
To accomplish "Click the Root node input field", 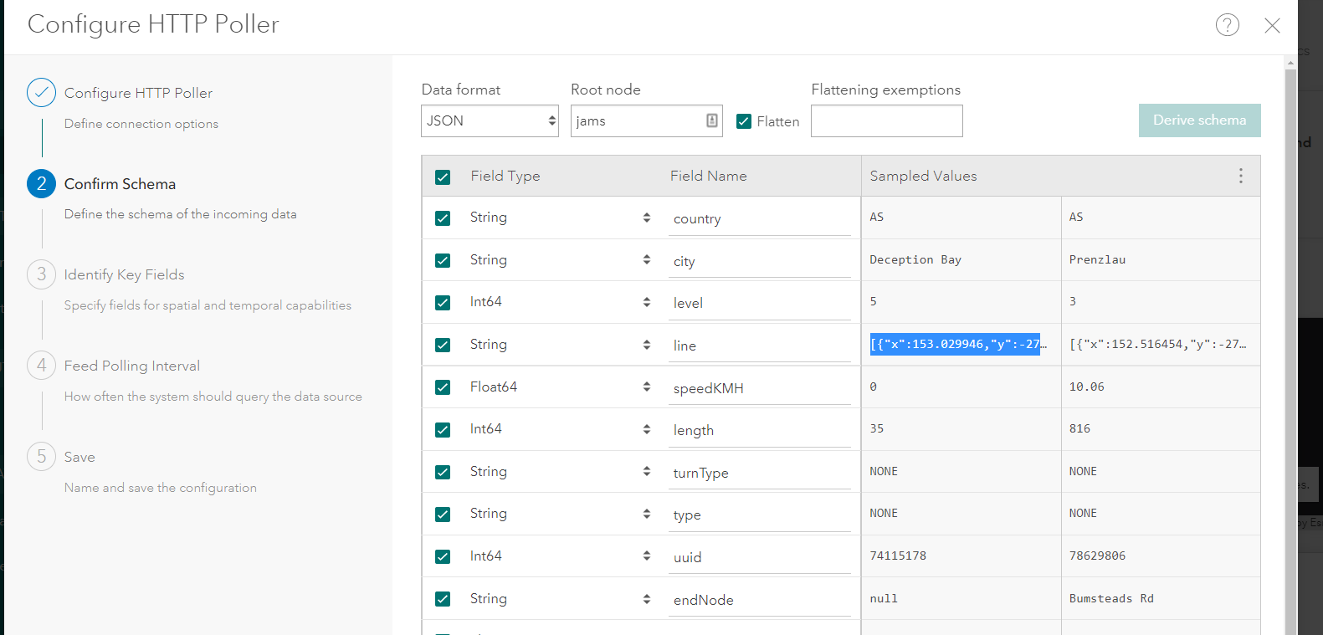I will click(x=646, y=120).
